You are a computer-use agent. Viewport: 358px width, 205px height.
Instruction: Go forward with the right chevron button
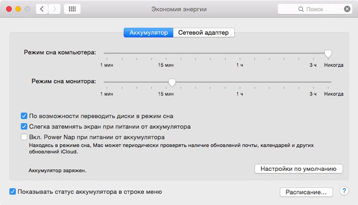pos(54,9)
